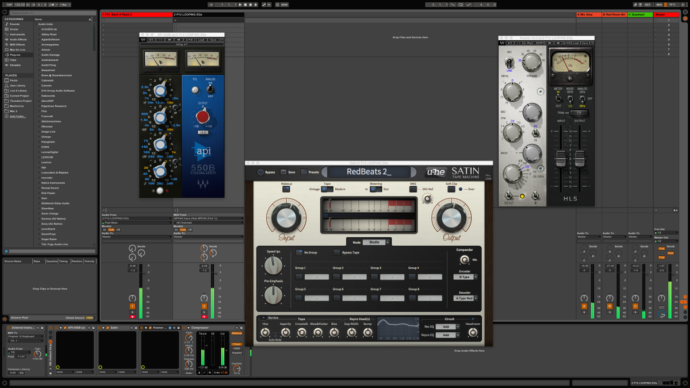The width and height of the screenshot is (690, 388).
Task: Click the red OUTPUT knob on API 550B
Action: click(203, 117)
